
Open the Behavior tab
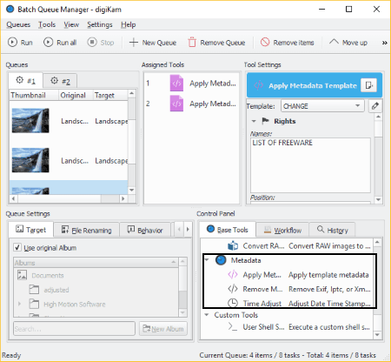[145, 230]
